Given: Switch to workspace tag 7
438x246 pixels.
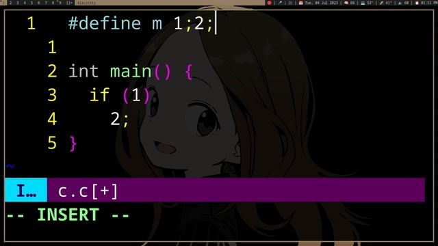Looking at the screenshot, I should click(x=46, y=3).
